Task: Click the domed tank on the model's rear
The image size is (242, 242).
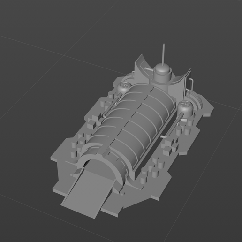Action: coord(162,73)
